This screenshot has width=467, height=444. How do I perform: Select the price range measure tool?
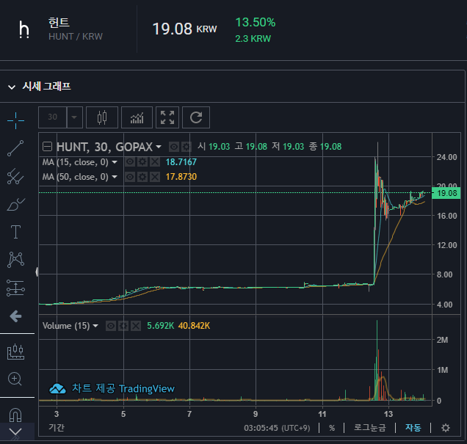15,352
